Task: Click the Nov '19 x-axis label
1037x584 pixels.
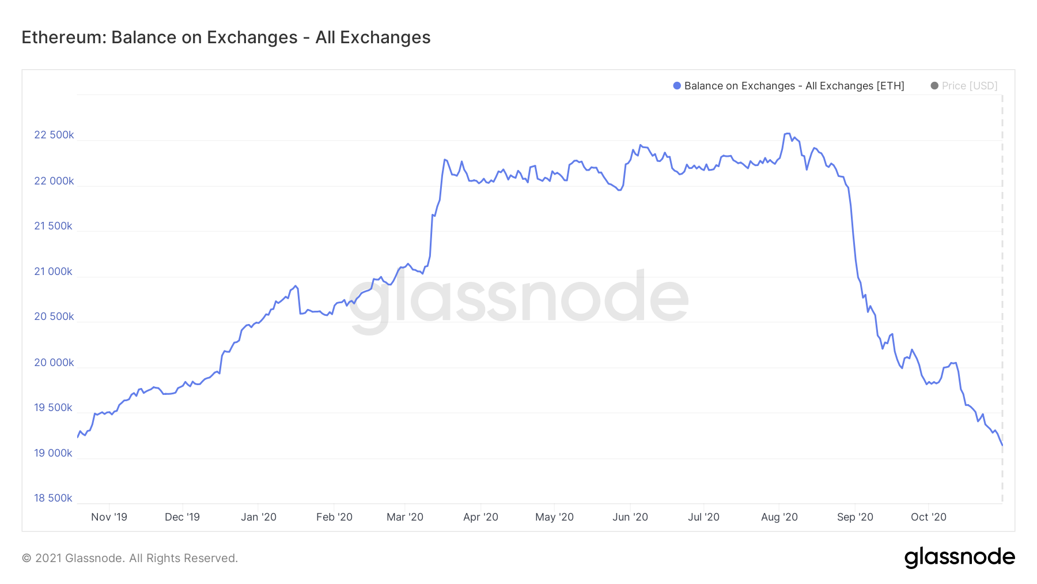Action: coord(109,517)
